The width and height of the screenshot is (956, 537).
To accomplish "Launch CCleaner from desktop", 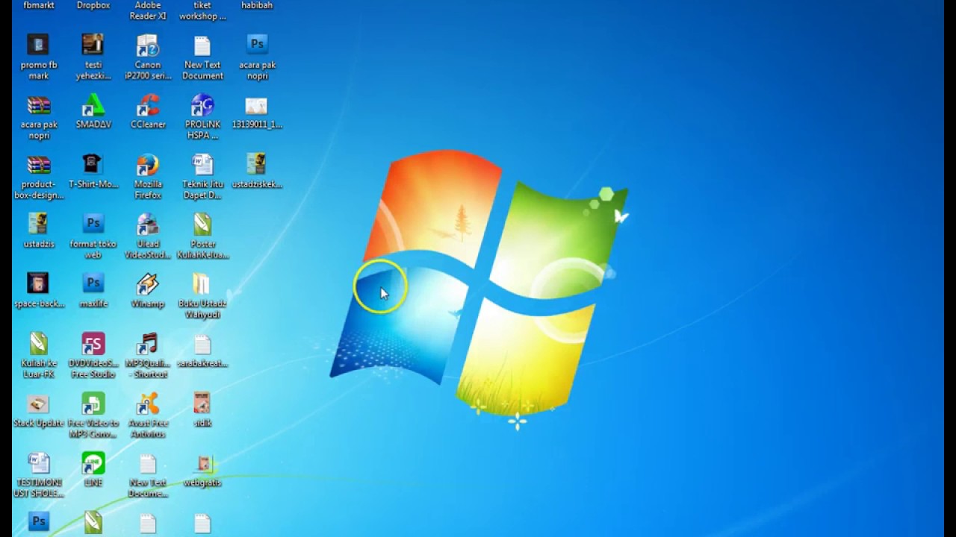I will click(148, 104).
